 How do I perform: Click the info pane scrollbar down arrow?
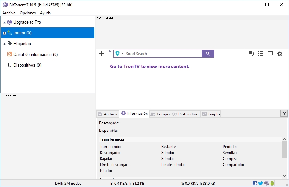click(284, 176)
